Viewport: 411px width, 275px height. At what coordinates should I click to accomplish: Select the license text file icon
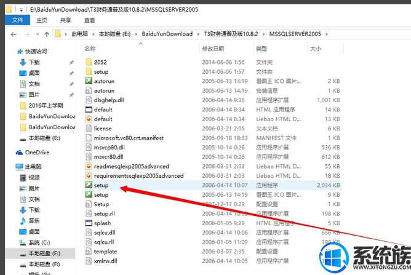(x=89, y=128)
